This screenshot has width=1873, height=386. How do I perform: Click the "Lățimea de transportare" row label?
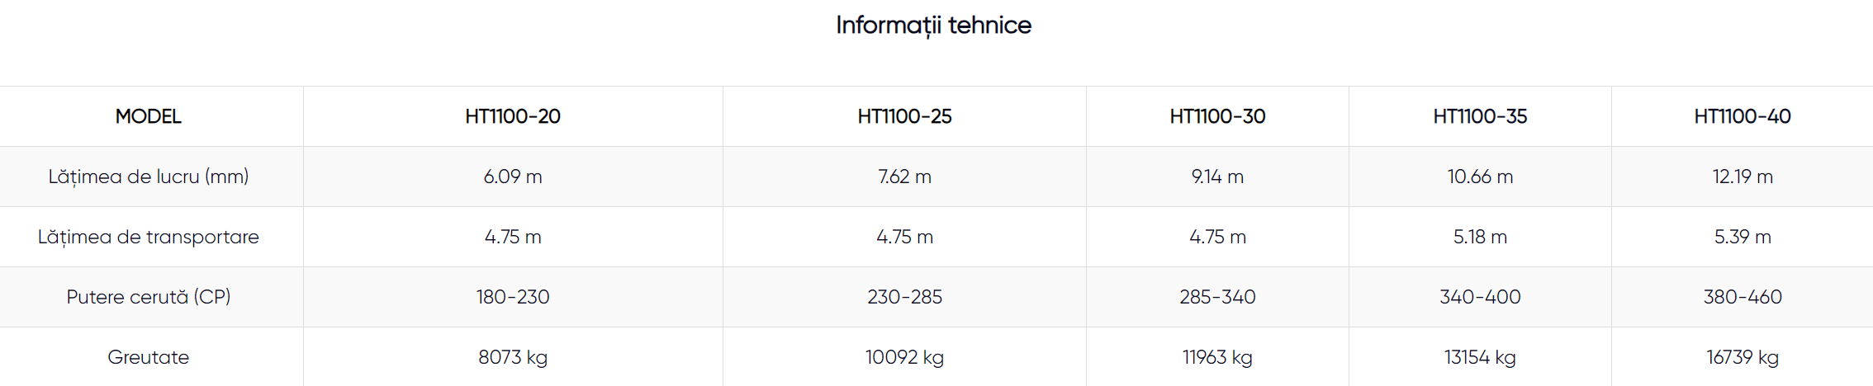(149, 237)
